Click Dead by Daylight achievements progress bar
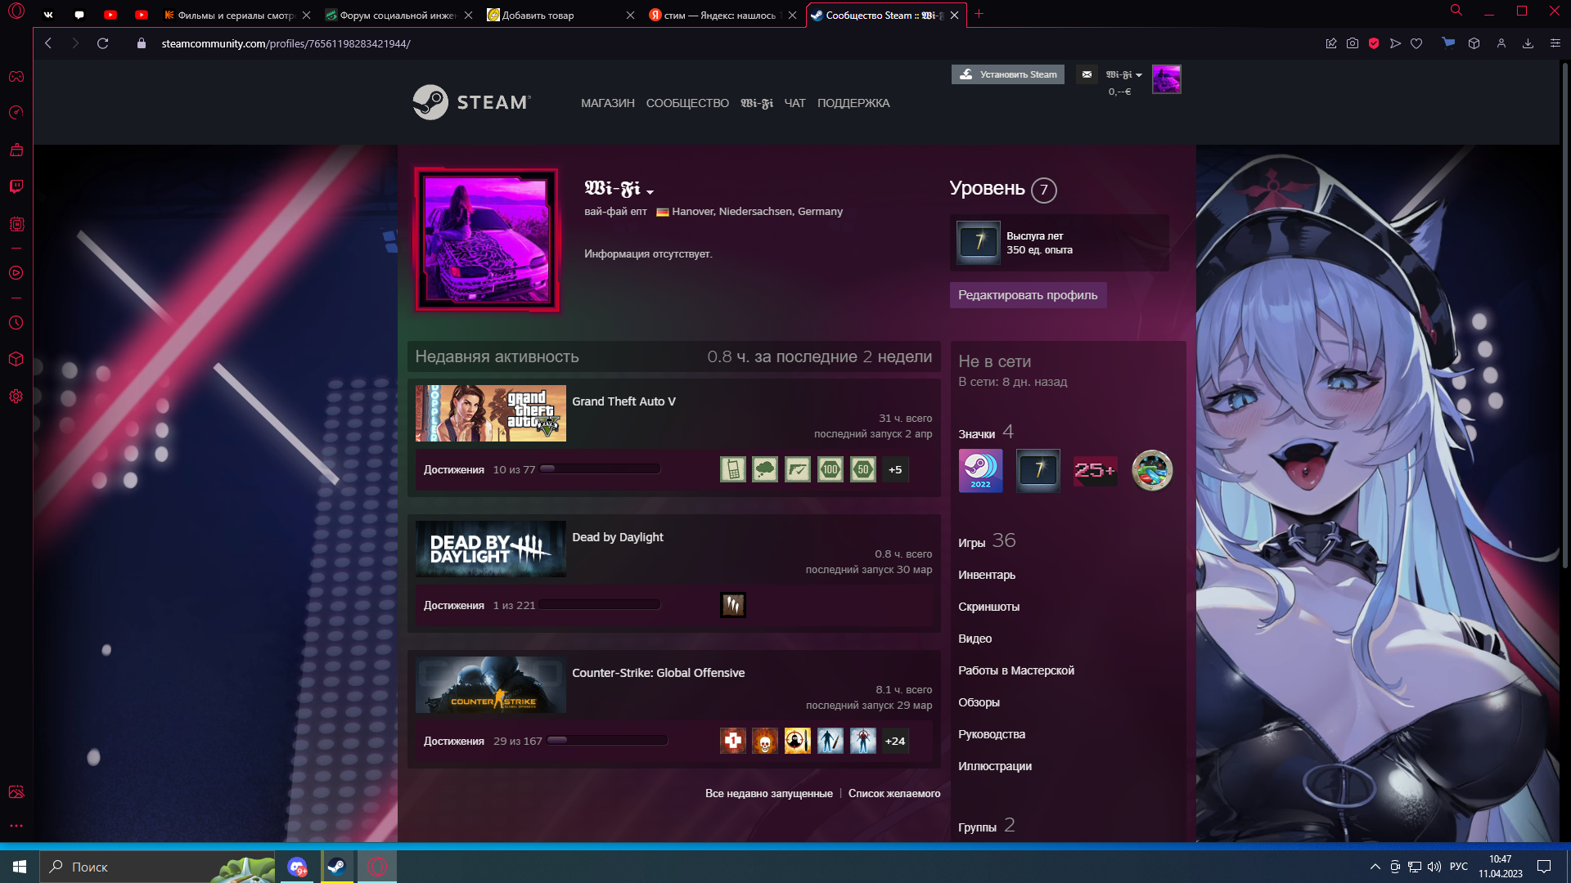 600,605
